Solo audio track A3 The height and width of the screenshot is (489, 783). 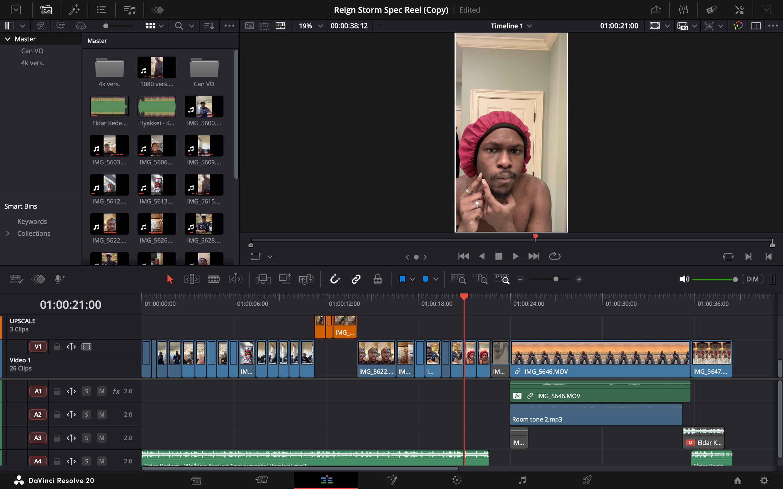click(86, 438)
